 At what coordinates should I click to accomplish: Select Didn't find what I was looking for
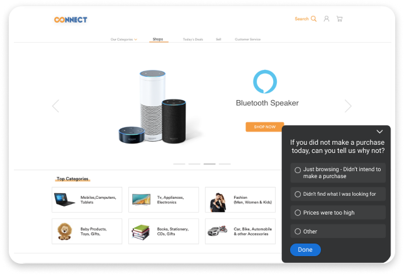click(338, 194)
